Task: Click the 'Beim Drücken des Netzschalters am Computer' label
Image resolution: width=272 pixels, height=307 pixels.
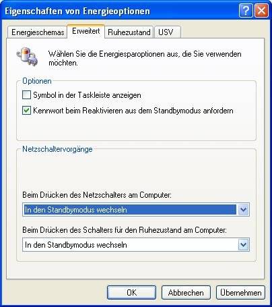Action: [x=97, y=195]
